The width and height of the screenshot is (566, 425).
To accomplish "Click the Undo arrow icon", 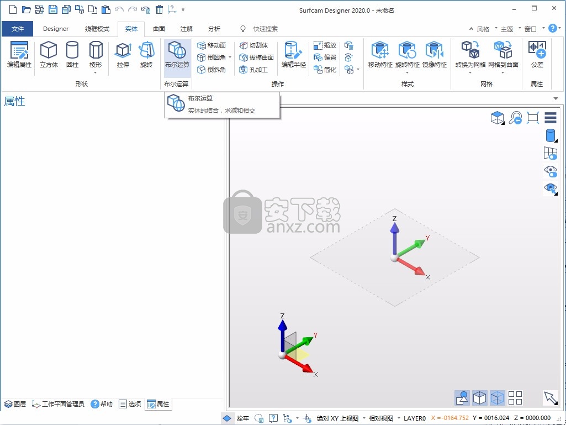I will point(119,9).
